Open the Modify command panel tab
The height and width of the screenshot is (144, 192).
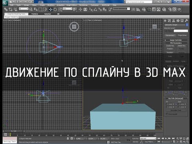tap(169, 21)
